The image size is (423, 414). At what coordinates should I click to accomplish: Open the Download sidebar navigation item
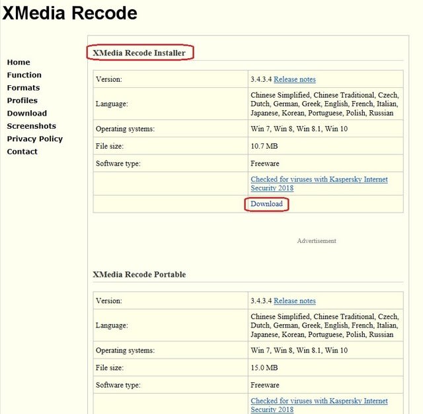coord(26,113)
